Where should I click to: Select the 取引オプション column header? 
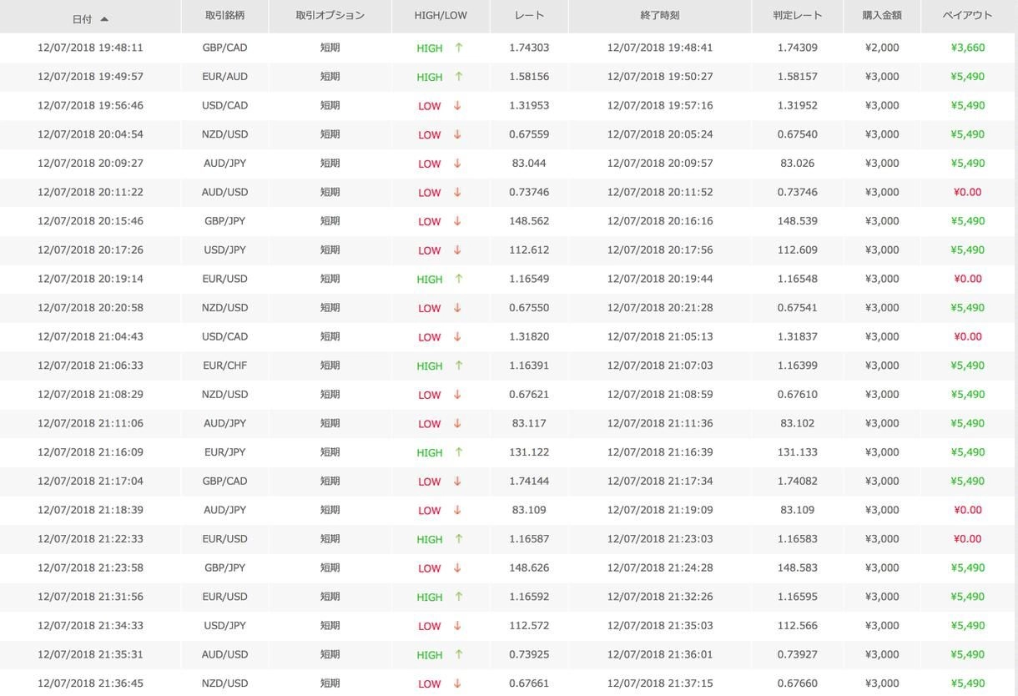click(x=330, y=16)
